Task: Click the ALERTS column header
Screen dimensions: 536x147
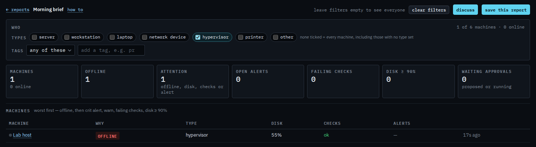Action: (402, 123)
